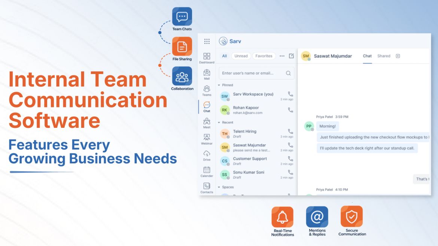The height and width of the screenshot is (246, 438).
Task: Collapse the Pinned section
Action: (219, 85)
